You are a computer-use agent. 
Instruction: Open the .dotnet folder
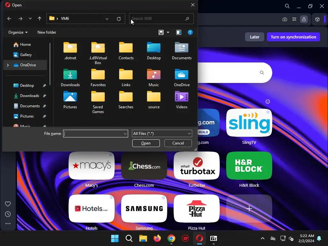click(x=70, y=51)
